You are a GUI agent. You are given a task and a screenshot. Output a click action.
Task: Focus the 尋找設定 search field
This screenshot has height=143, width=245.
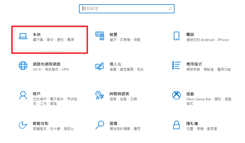(x=127, y=9)
